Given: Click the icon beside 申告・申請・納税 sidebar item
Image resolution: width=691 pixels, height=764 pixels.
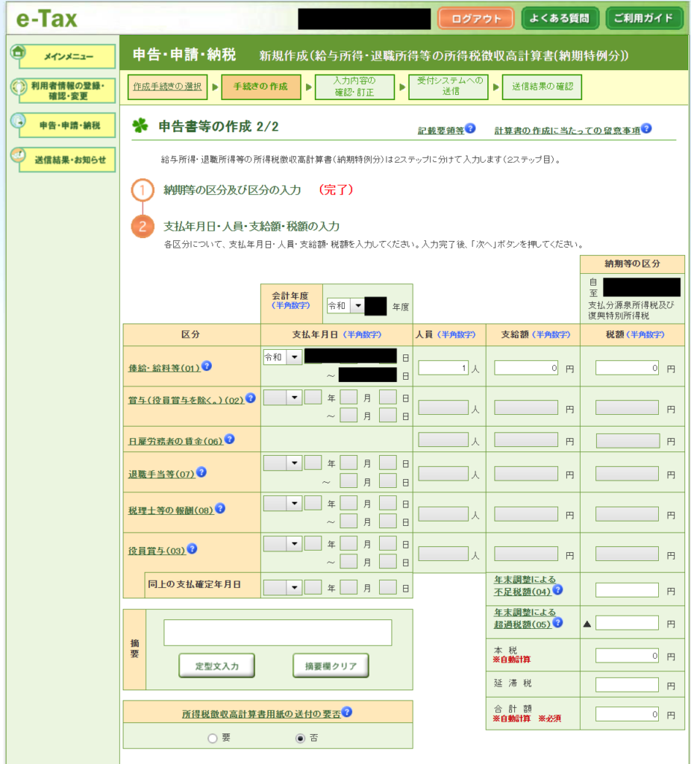Looking at the screenshot, I should tap(18, 120).
